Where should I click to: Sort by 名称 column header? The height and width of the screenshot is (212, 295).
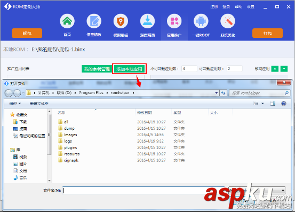click(x=61, y=113)
